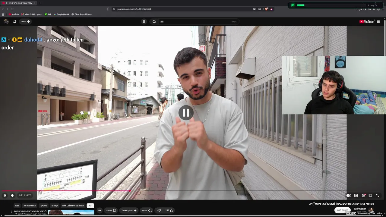Open the Gmail Inbox bookmark
This screenshot has height=217, width=386.
[x=31, y=14]
